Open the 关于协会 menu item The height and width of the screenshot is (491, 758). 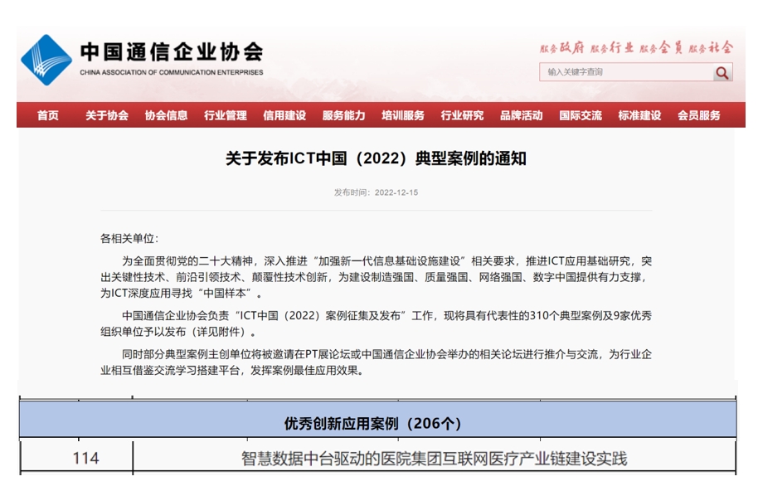(107, 115)
